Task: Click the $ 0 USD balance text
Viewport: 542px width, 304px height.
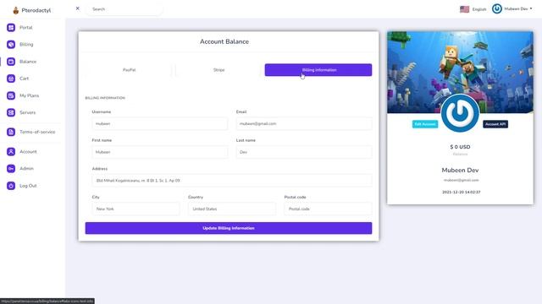Action: click(x=460, y=147)
